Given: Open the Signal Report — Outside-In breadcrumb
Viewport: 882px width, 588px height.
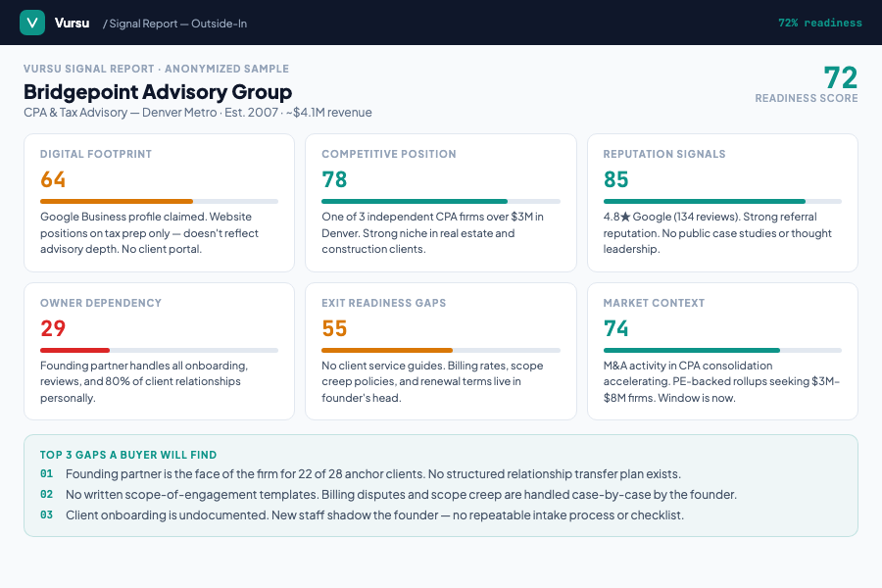Looking at the screenshot, I should point(175,24).
